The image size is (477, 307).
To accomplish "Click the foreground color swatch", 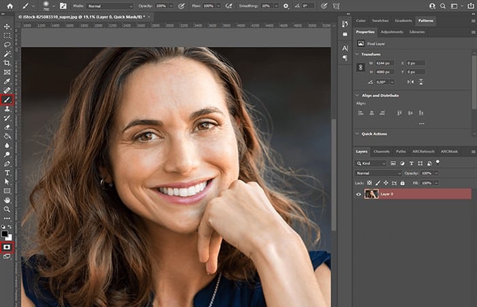I will tap(5, 234).
